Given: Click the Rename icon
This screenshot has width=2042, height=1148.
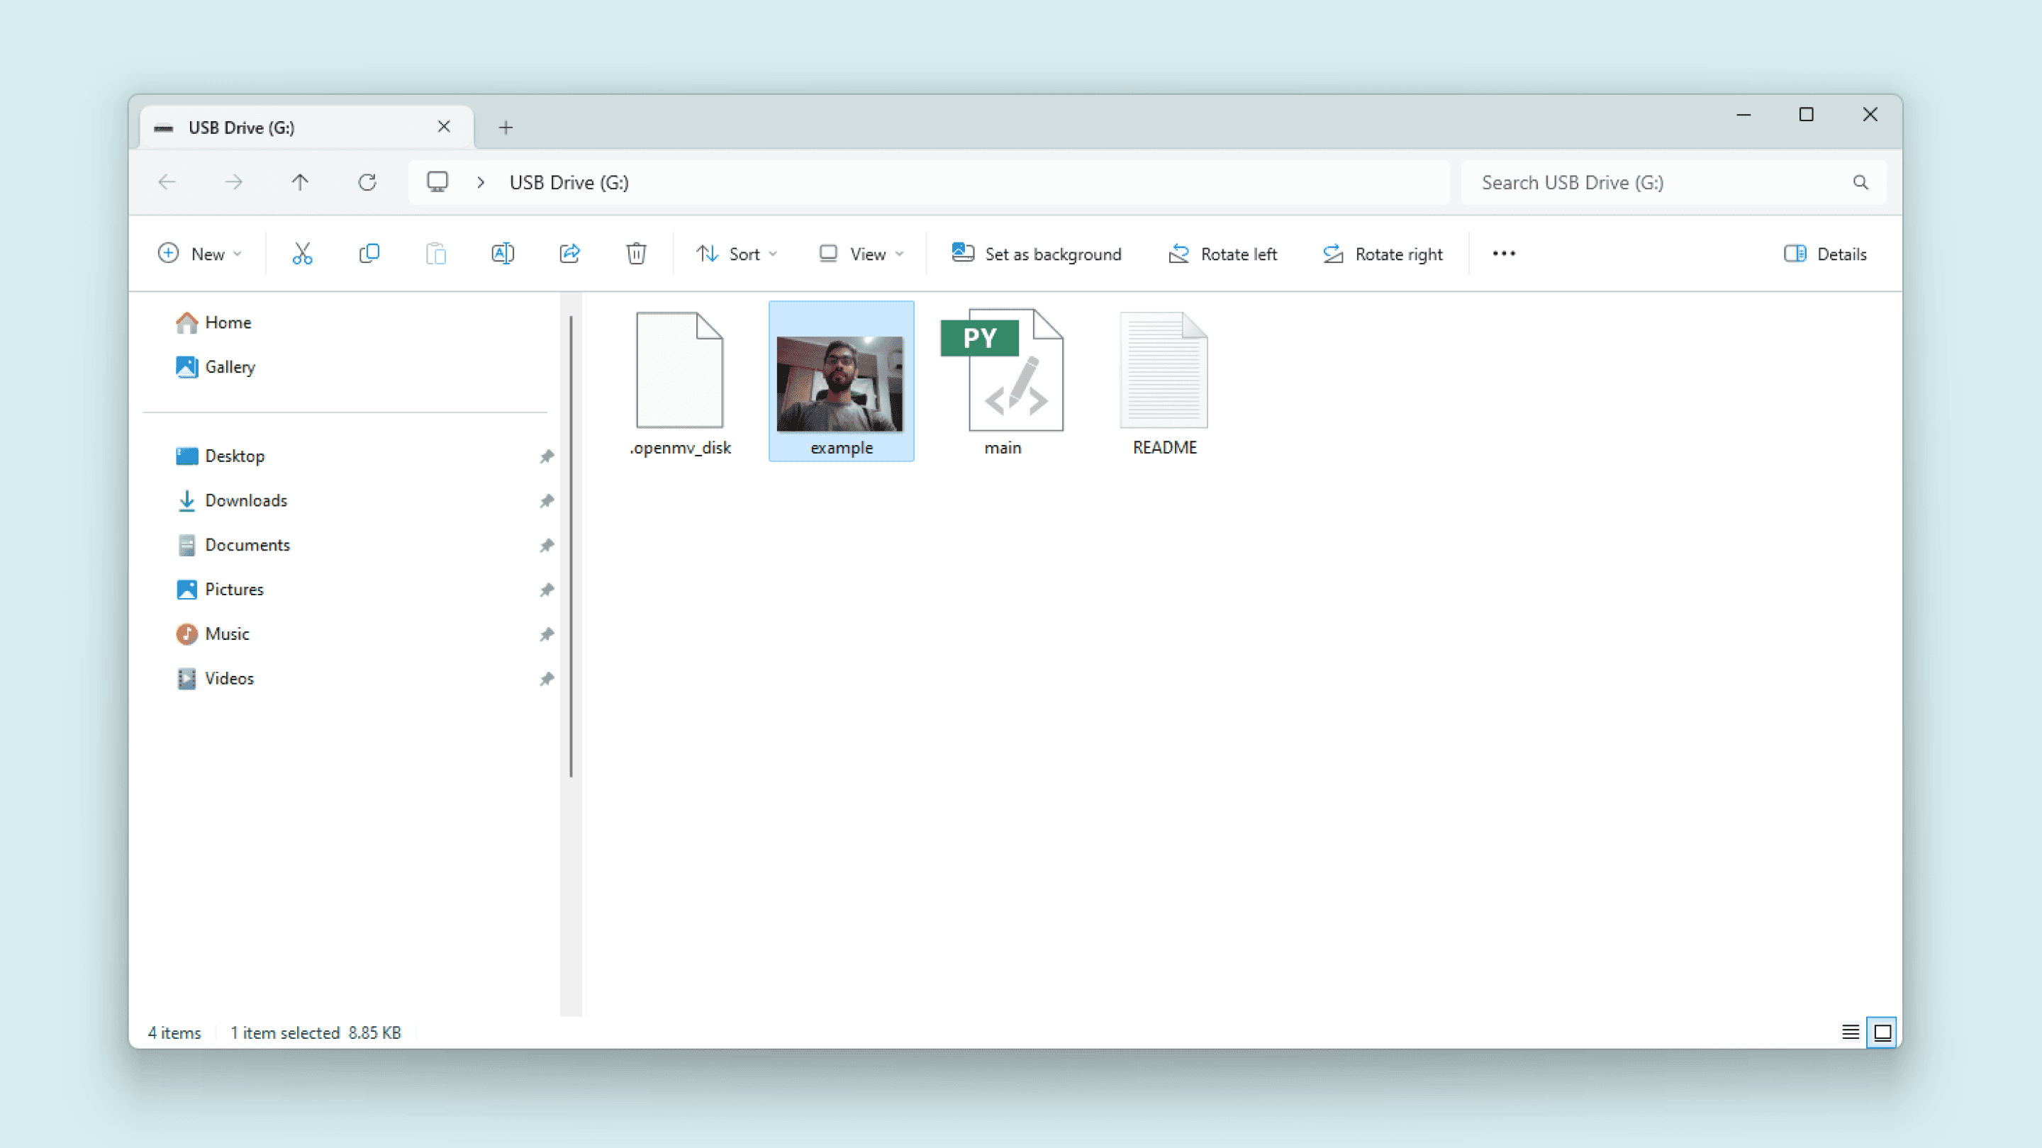Looking at the screenshot, I should pos(503,254).
